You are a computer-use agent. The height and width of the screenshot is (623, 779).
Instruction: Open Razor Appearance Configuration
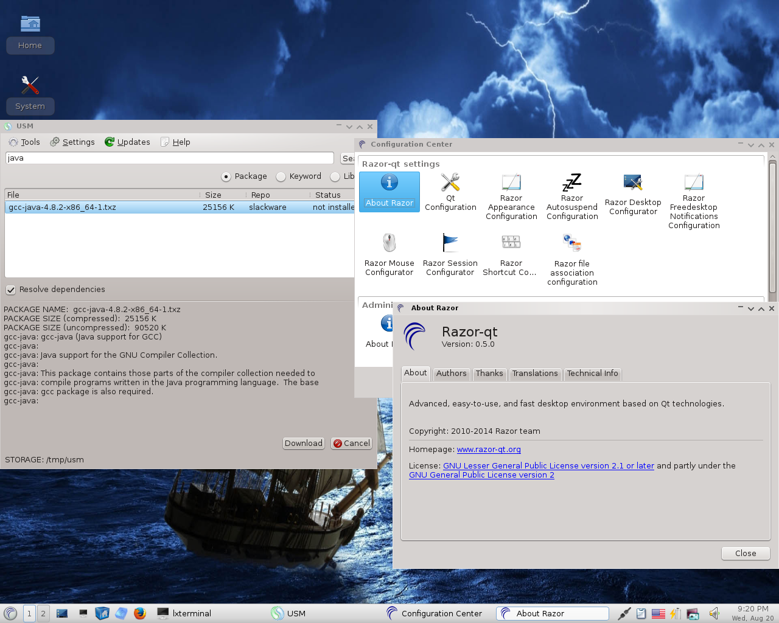pyautogui.click(x=511, y=197)
